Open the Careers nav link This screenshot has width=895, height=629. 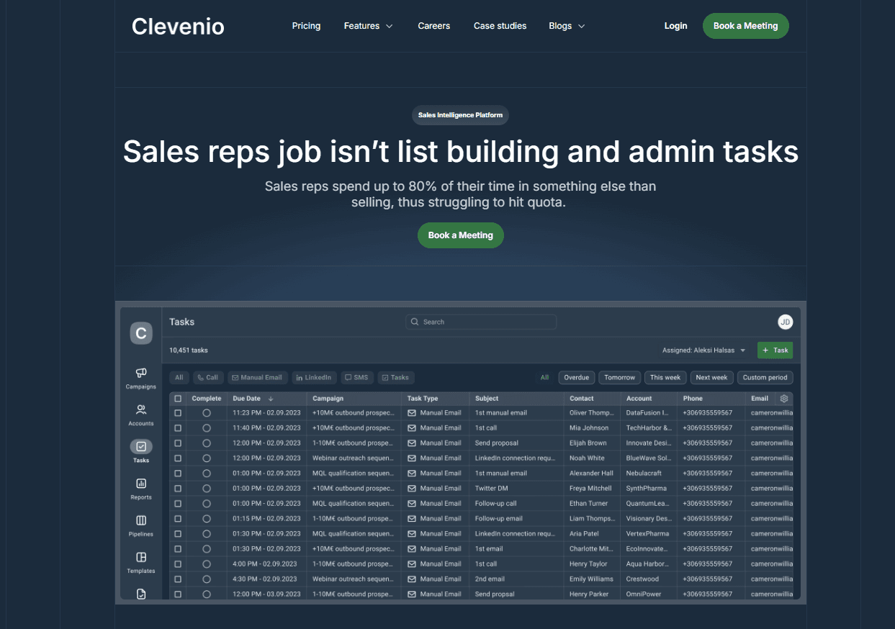(434, 26)
